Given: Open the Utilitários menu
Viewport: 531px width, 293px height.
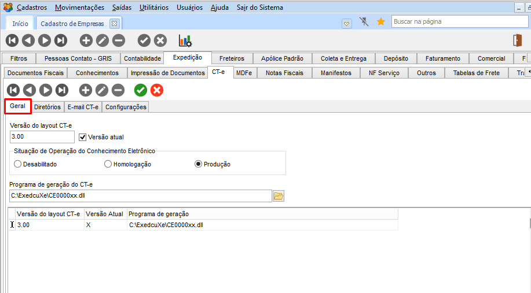Looking at the screenshot, I should click(x=154, y=8).
